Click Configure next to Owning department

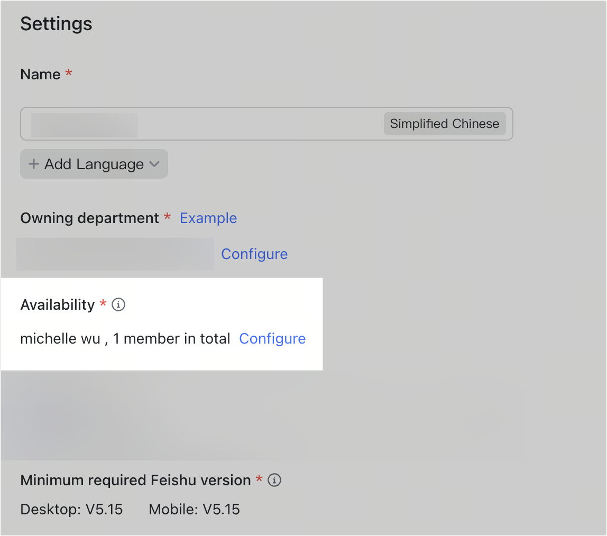[x=254, y=254]
